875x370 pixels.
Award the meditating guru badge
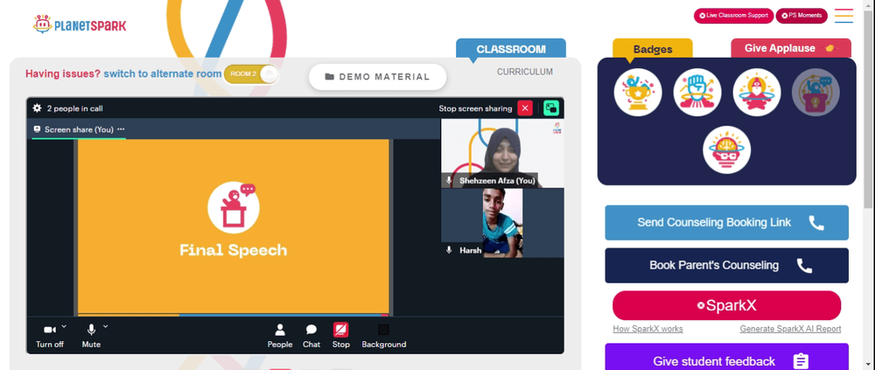coord(757,92)
